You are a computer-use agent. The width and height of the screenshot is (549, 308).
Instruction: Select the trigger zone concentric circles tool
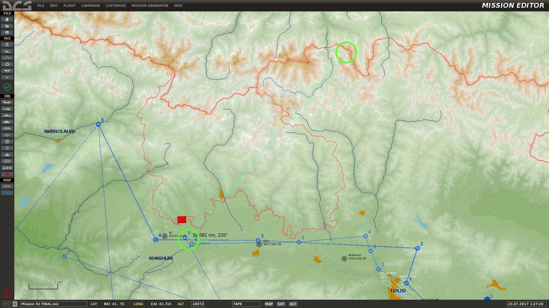click(x=7, y=141)
